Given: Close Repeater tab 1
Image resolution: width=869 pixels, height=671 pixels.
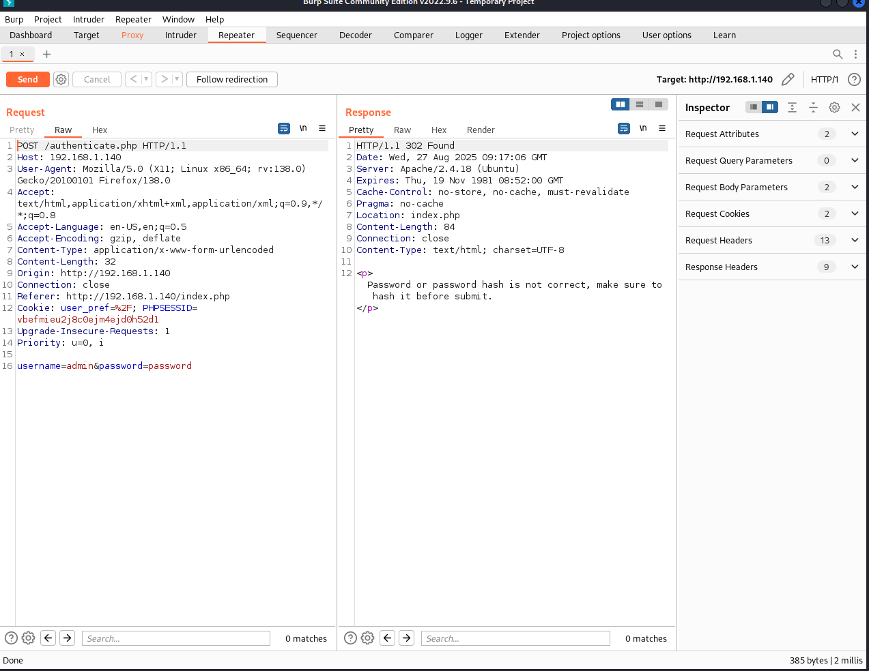Looking at the screenshot, I should pyautogui.click(x=23, y=55).
